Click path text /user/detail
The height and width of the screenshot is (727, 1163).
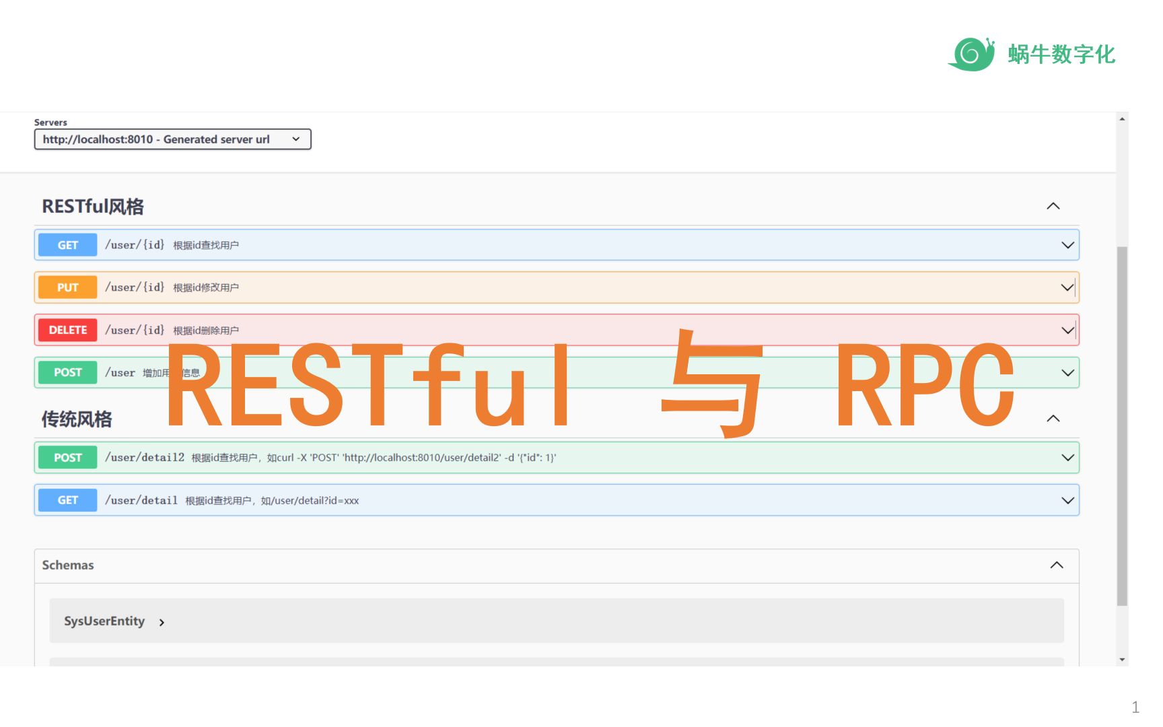[x=141, y=500]
